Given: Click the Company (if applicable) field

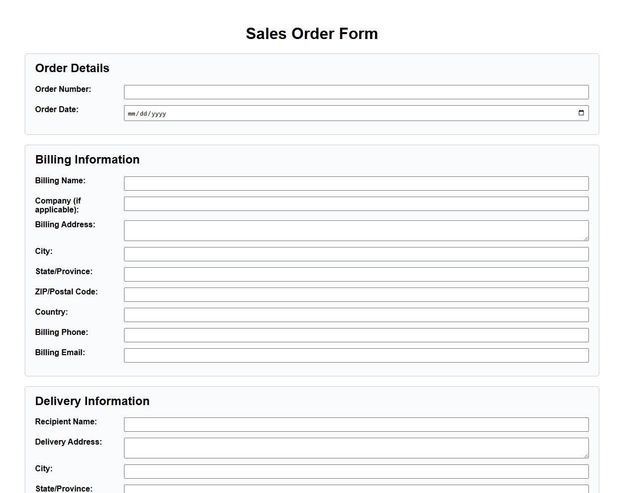Looking at the screenshot, I should pos(356,204).
